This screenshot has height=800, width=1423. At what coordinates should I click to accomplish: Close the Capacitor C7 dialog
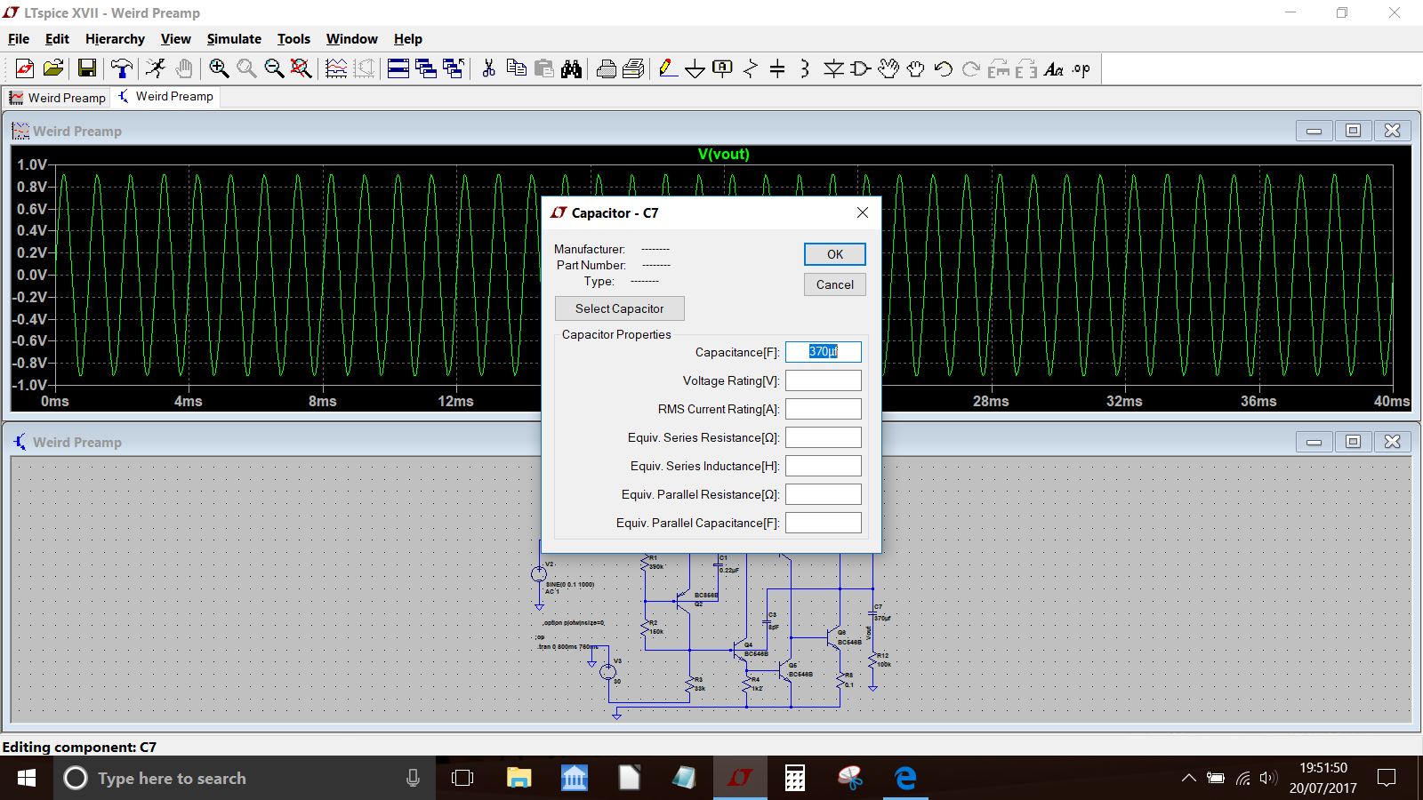(862, 212)
